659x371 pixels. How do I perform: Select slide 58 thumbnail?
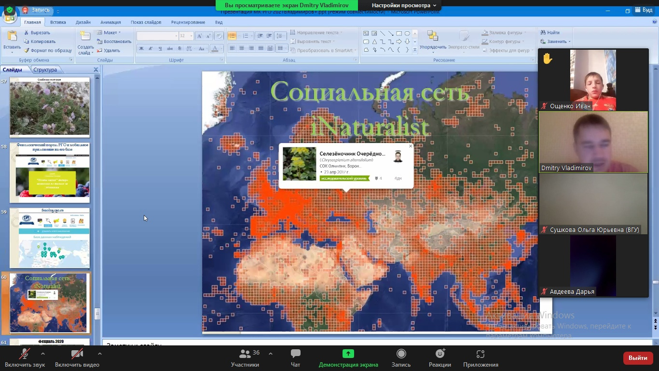pyautogui.click(x=50, y=172)
